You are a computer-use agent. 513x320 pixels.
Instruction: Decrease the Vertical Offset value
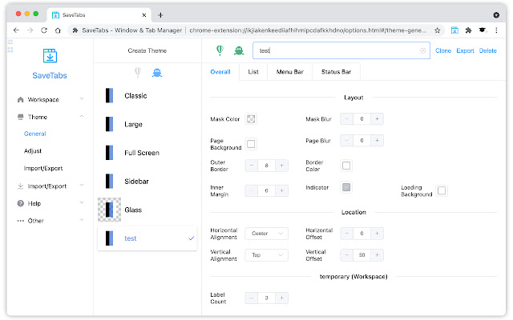tap(347, 255)
